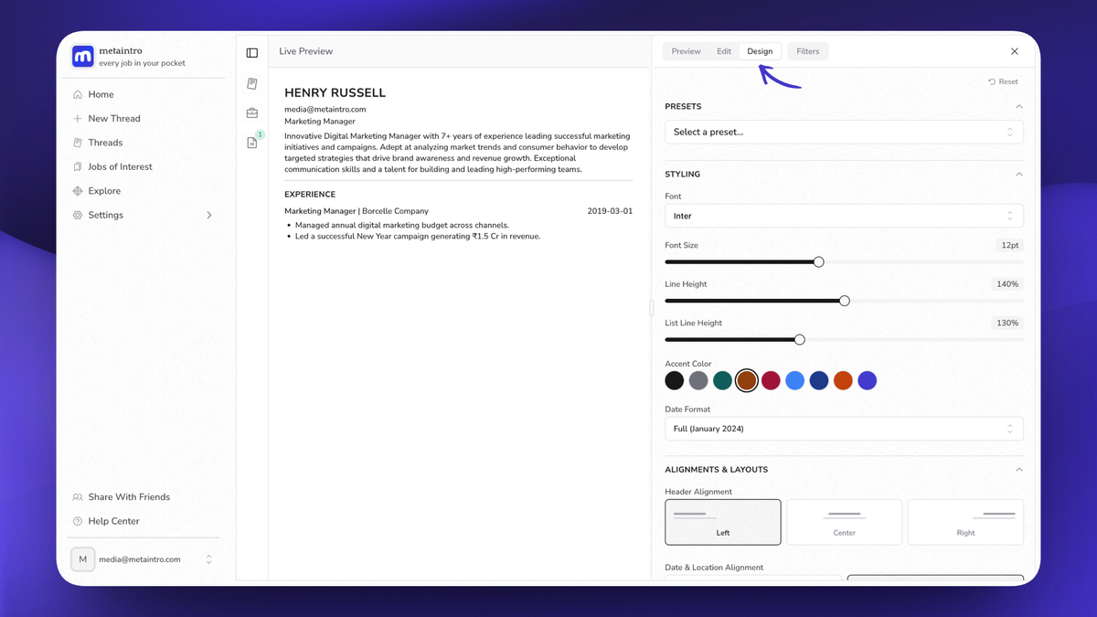Select the page icon below sidebar toggle
This screenshot has height=617, width=1097.
(252, 84)
